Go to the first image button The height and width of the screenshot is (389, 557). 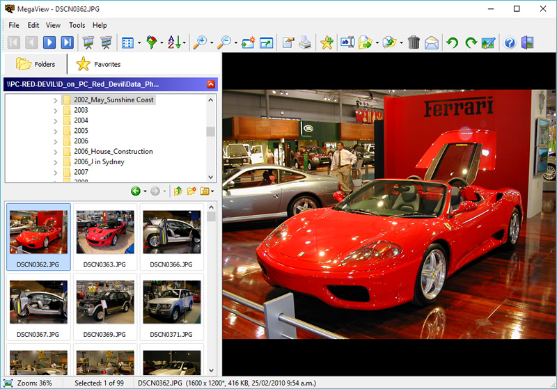point(14,42)
